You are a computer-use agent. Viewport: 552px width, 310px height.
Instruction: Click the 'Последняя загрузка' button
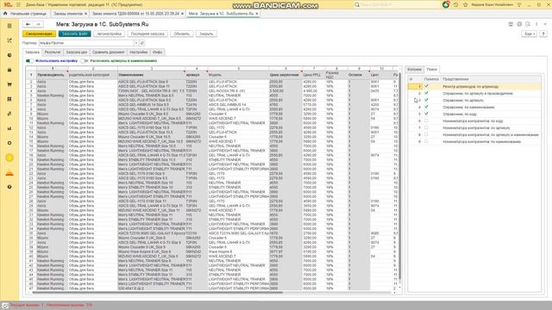(147, 34)
